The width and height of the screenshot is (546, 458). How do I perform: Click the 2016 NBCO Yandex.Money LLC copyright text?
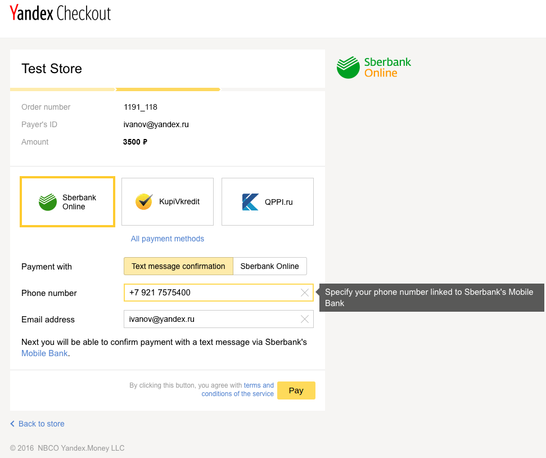coord(67,448)
